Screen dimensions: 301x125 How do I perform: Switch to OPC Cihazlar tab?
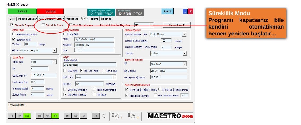click(47, 19)
